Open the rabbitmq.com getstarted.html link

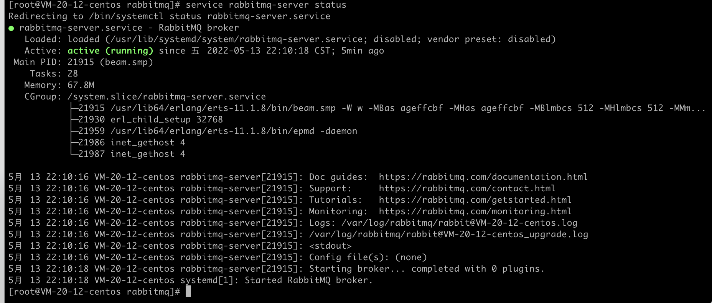point(475,200)
